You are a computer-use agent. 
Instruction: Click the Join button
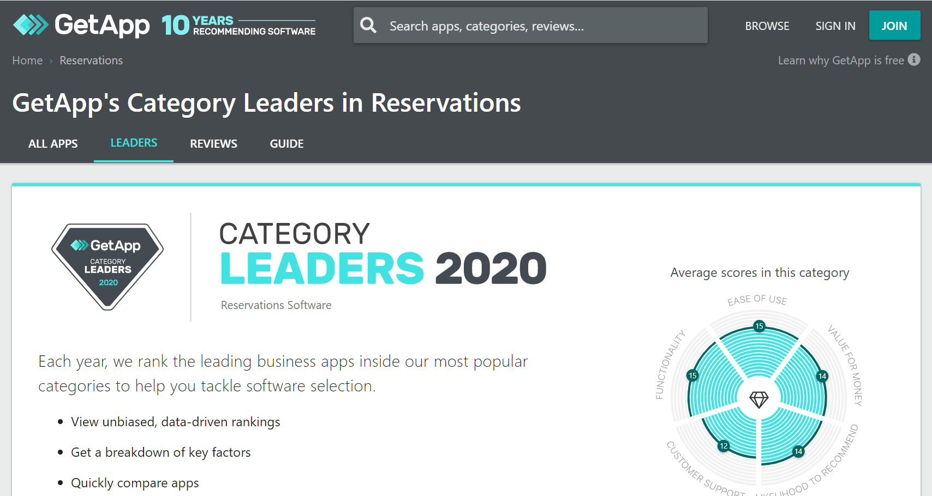(x=894, y=25)
